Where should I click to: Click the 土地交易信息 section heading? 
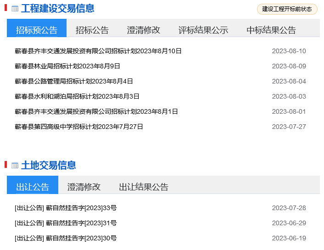(x=49, y=166)
